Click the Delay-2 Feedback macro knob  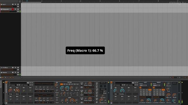click(122, 91)
